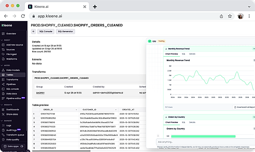
Task: Open Data docs icon in sidebar
Action: coord(3,94)
